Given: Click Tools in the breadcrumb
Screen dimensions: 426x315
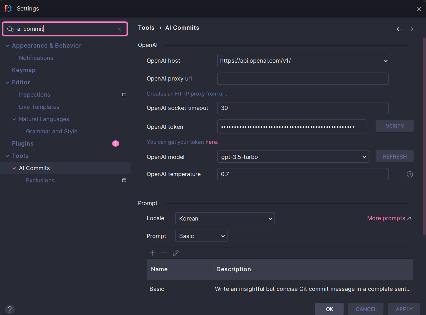Looking at the screenshot, I should pyautogui.click(x=146, y=28).
